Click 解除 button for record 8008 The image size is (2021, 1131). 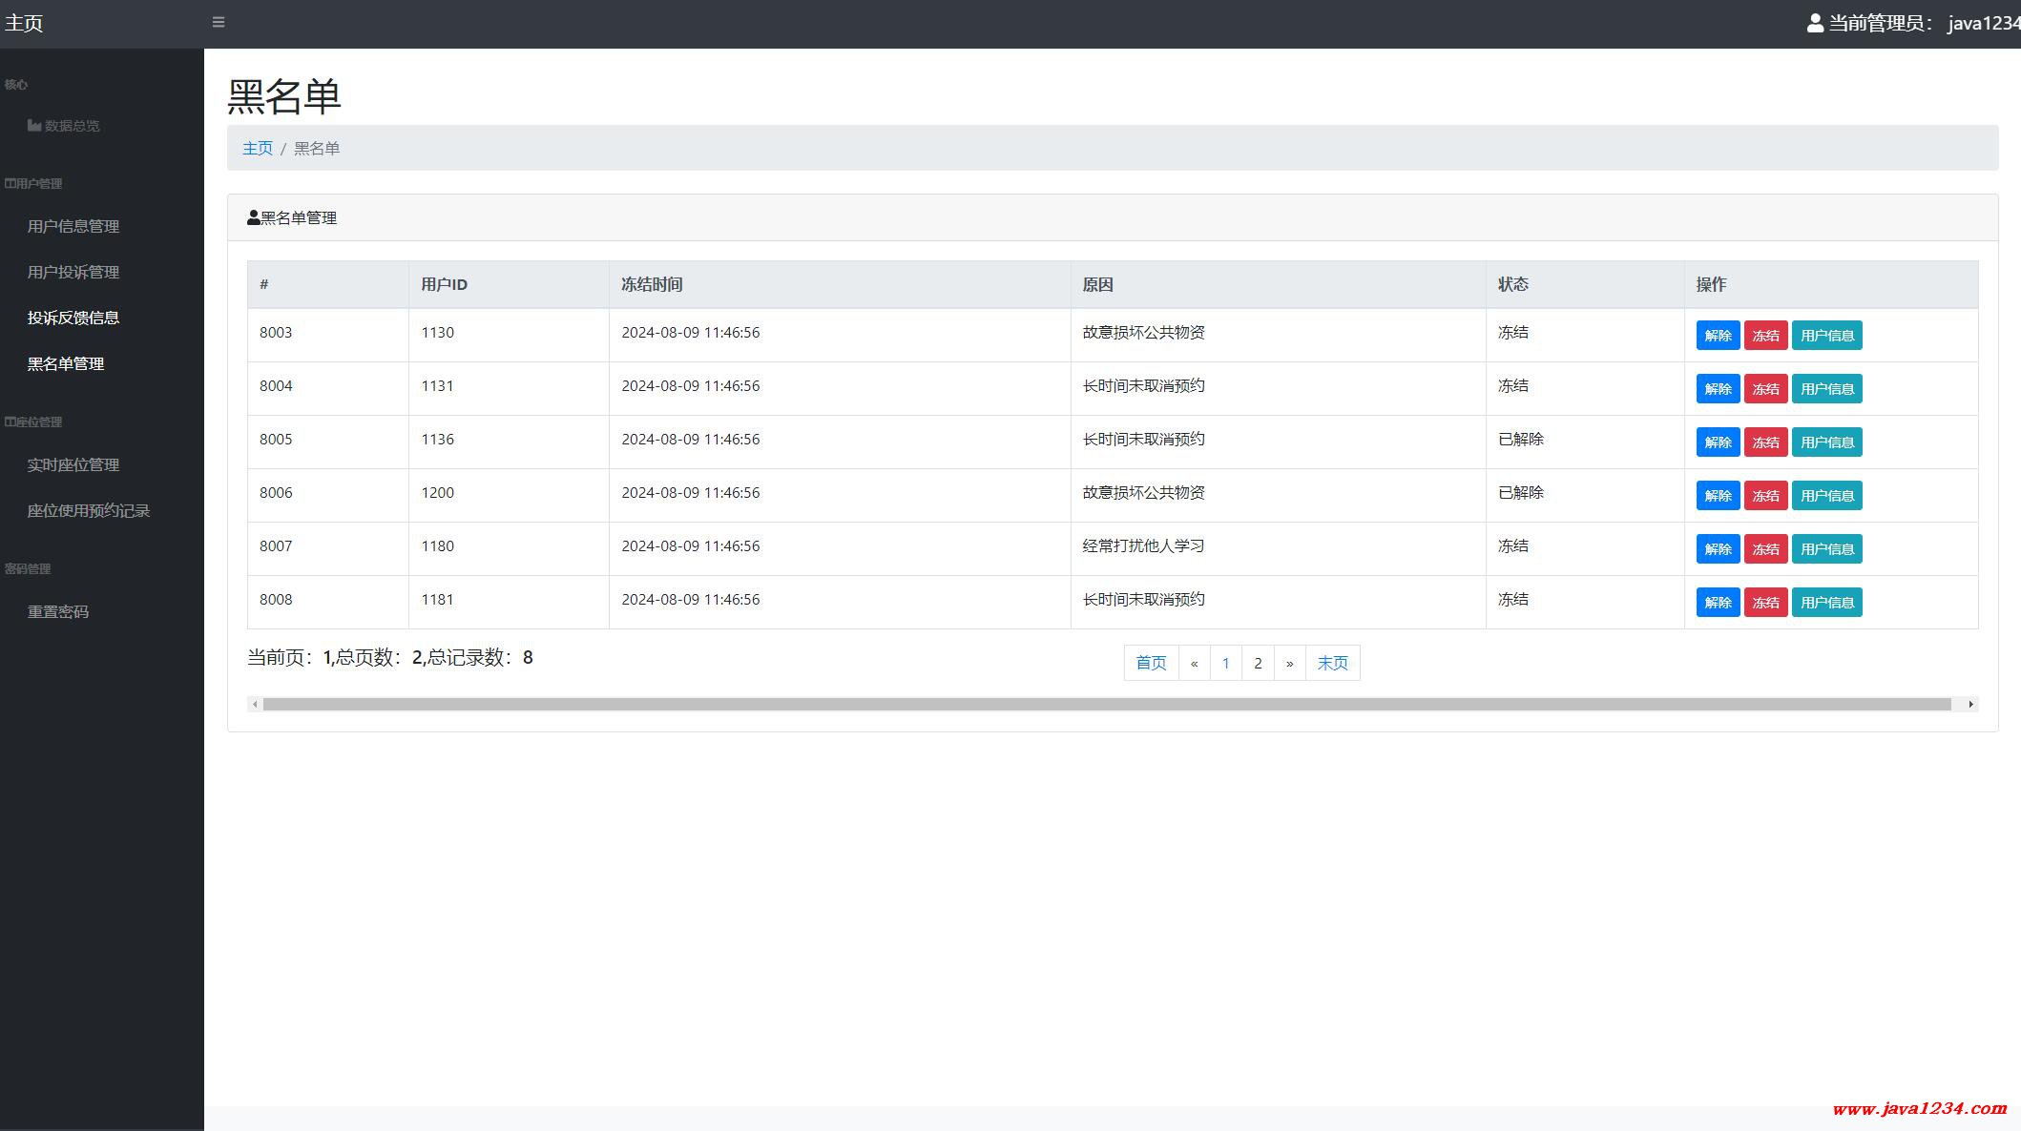[x=1718, y=603]
